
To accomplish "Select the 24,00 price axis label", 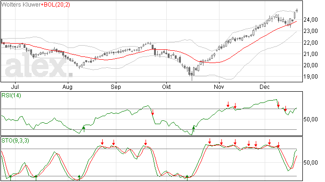I will pos(310,20).
